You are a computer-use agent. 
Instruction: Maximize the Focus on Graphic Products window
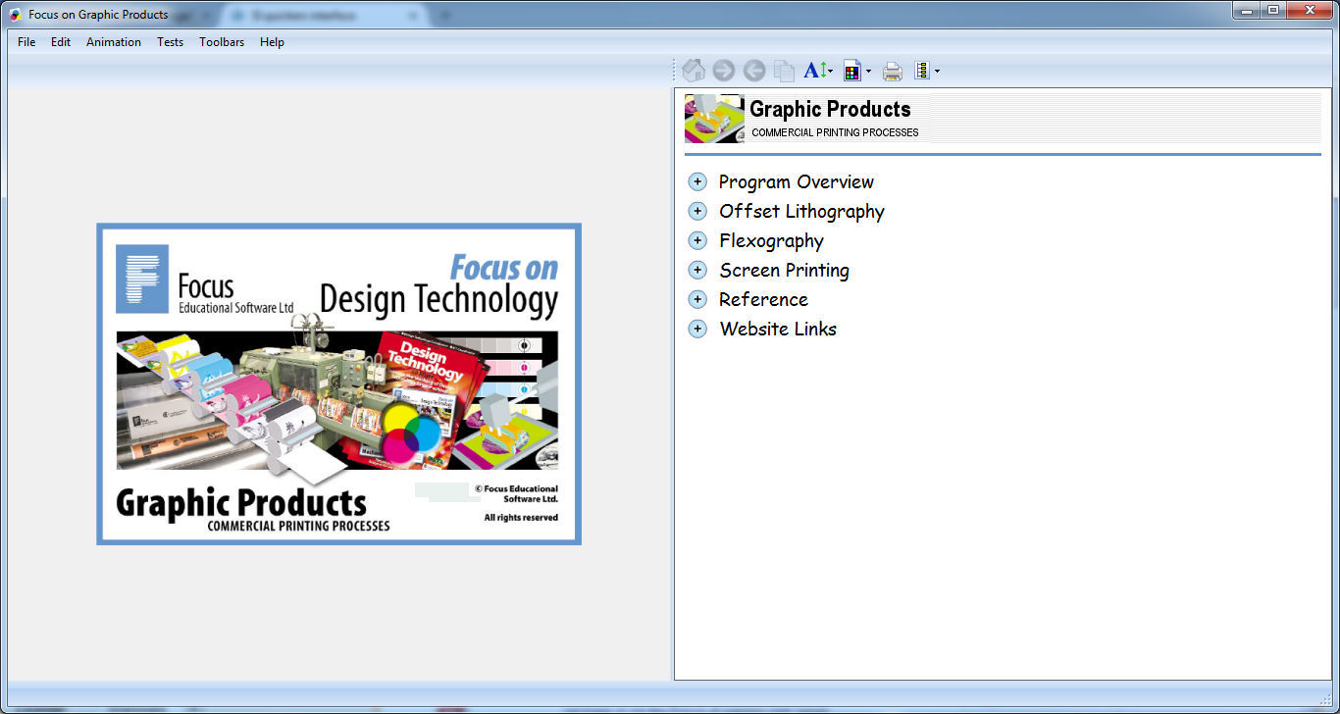click(1273, 10)
